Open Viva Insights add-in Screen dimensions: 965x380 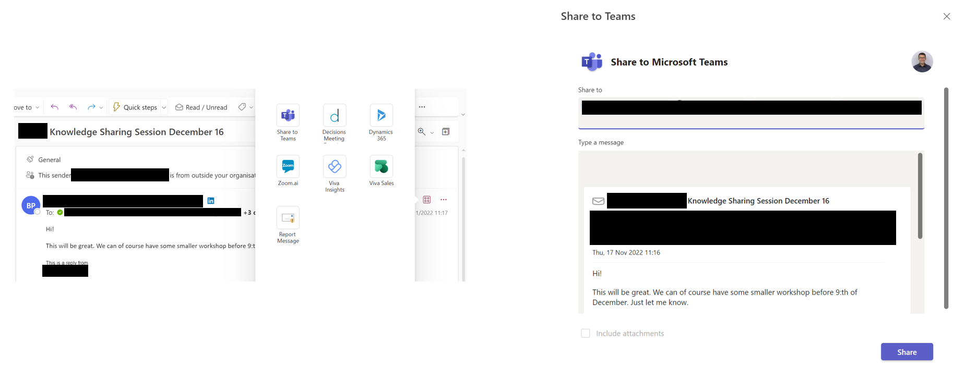pyautogui.click(x=334, y=167)
